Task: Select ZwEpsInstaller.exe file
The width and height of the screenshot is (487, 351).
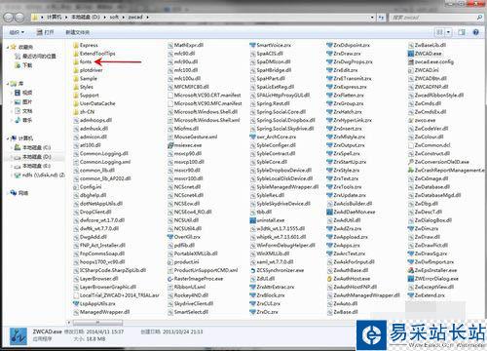Action: click(432, 270)
